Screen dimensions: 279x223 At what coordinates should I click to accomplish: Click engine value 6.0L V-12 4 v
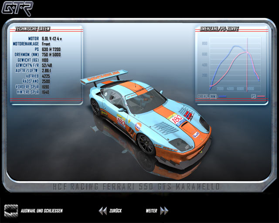coord(52,39)
